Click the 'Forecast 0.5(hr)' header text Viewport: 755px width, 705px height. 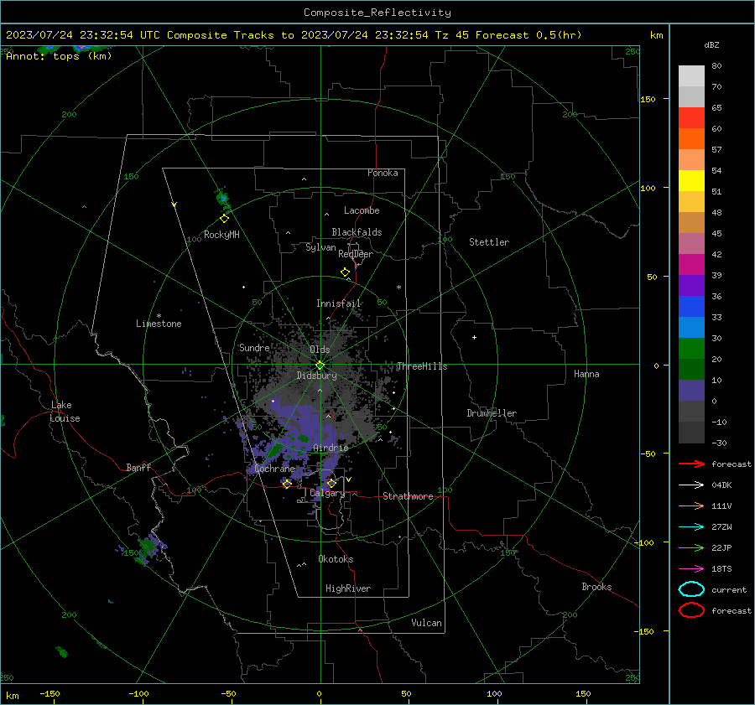pyautogui.click(x=528, y=35)
